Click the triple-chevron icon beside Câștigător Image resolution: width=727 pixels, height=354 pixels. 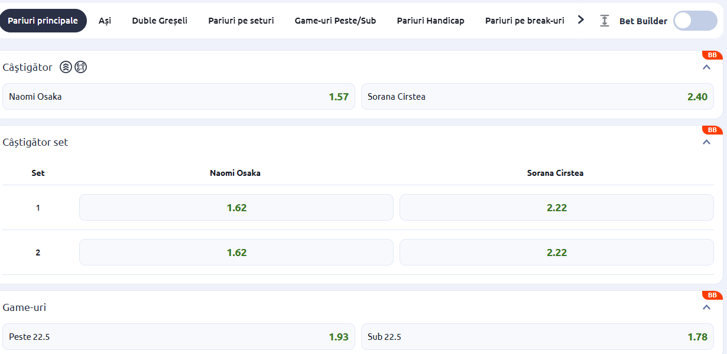(x=66, y=67)
